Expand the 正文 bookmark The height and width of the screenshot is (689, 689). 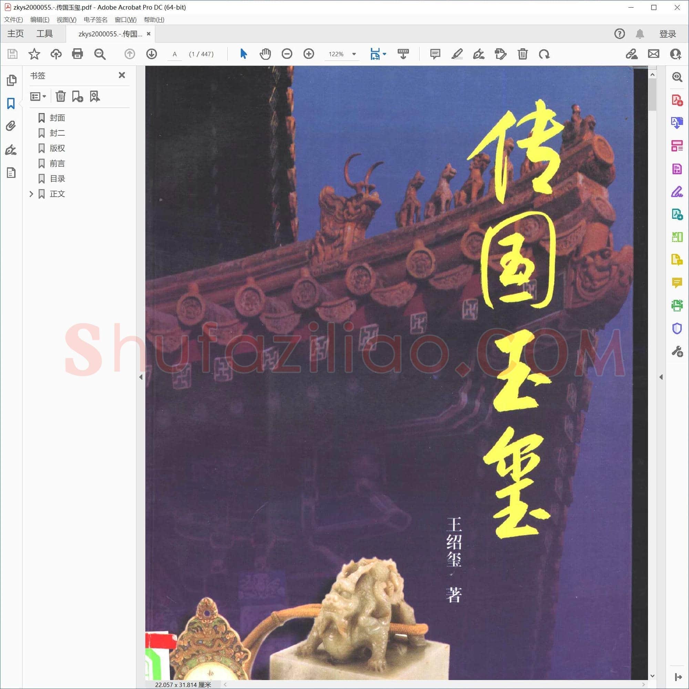tap(31, 194)
